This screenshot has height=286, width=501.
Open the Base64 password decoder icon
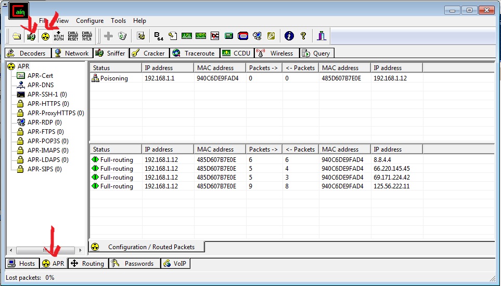click(159, 36)
